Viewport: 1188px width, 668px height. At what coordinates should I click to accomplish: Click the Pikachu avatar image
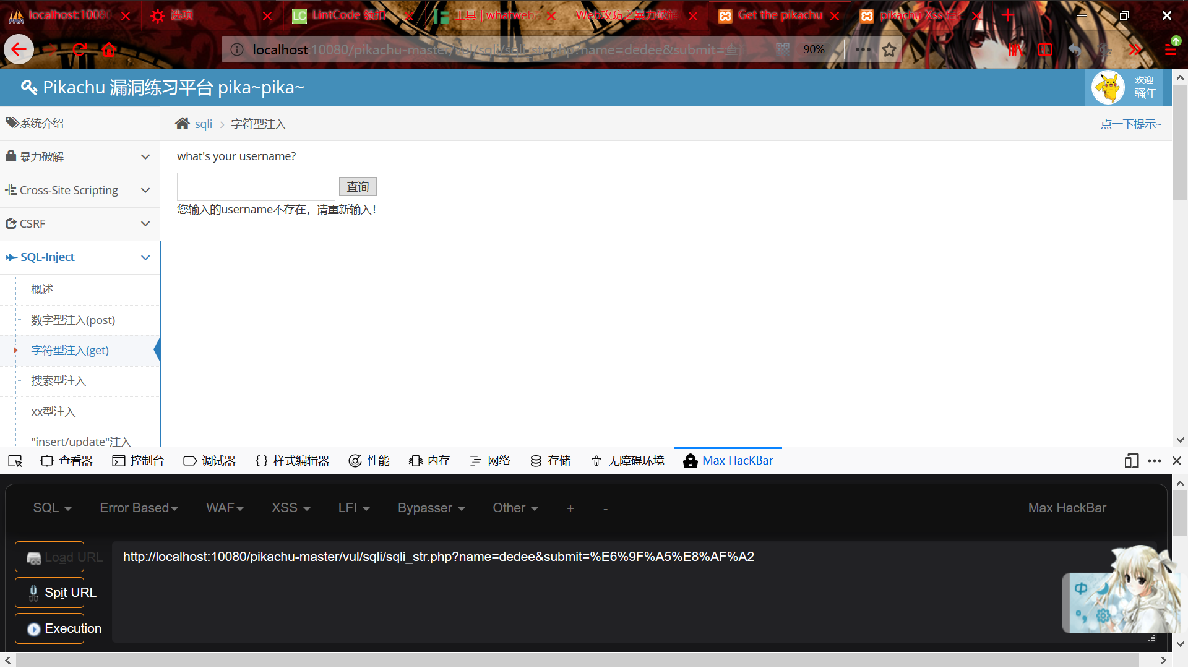(x=1108, y=87)
